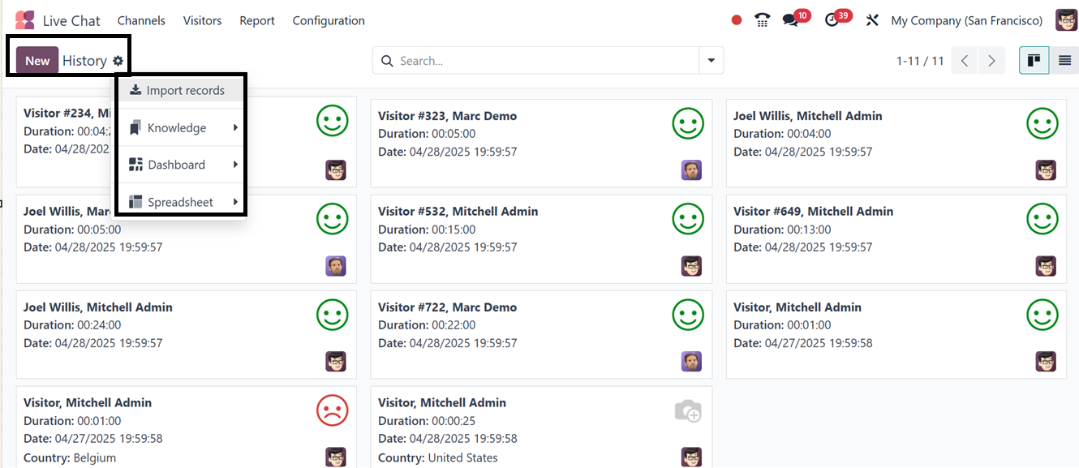This screenshot has width=1079, height=468.
Task: Open card Visitor #649, Mitchell Admin
Action: pos(896,238)
